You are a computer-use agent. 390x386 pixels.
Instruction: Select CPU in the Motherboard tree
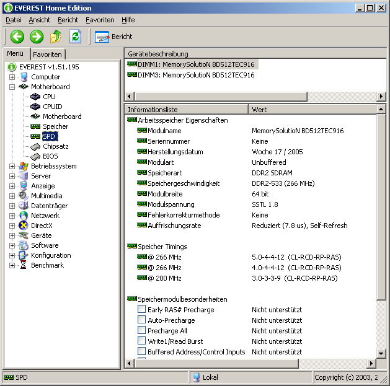coord(49,97)
